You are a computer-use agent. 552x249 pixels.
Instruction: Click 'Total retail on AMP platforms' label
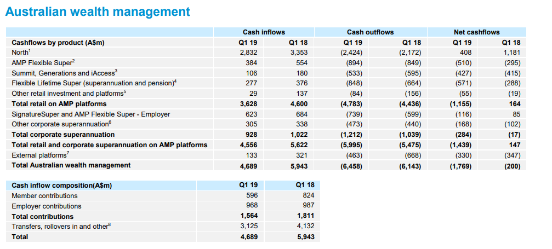click(59, 104)
